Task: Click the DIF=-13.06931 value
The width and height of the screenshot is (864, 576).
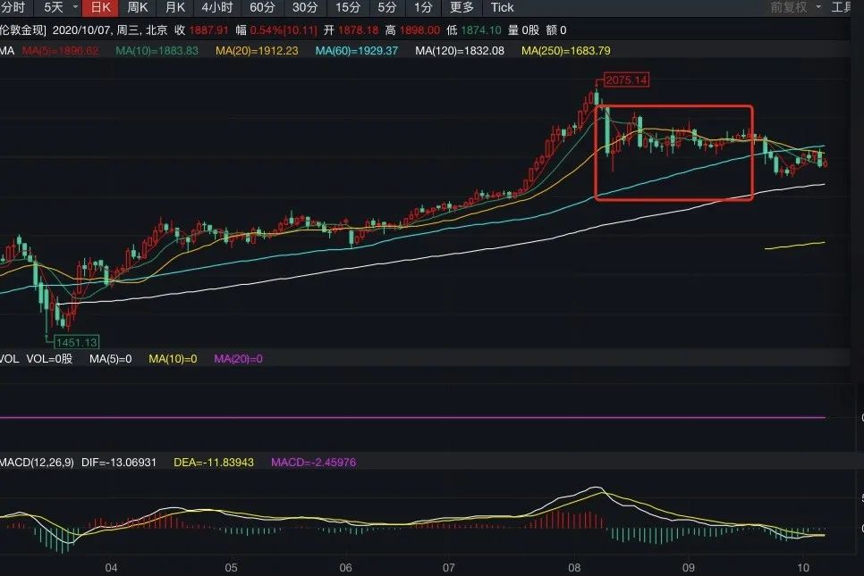Action: click(119, 463)
